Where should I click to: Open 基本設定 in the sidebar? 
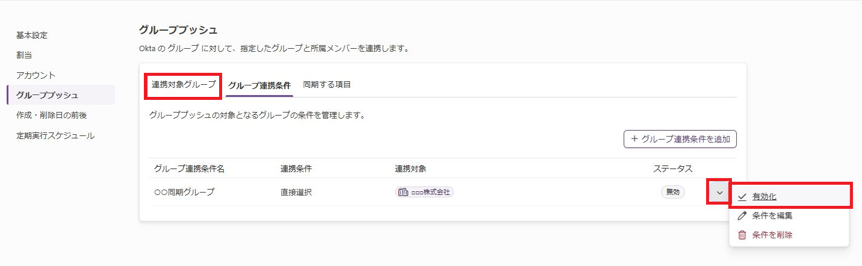32,35
